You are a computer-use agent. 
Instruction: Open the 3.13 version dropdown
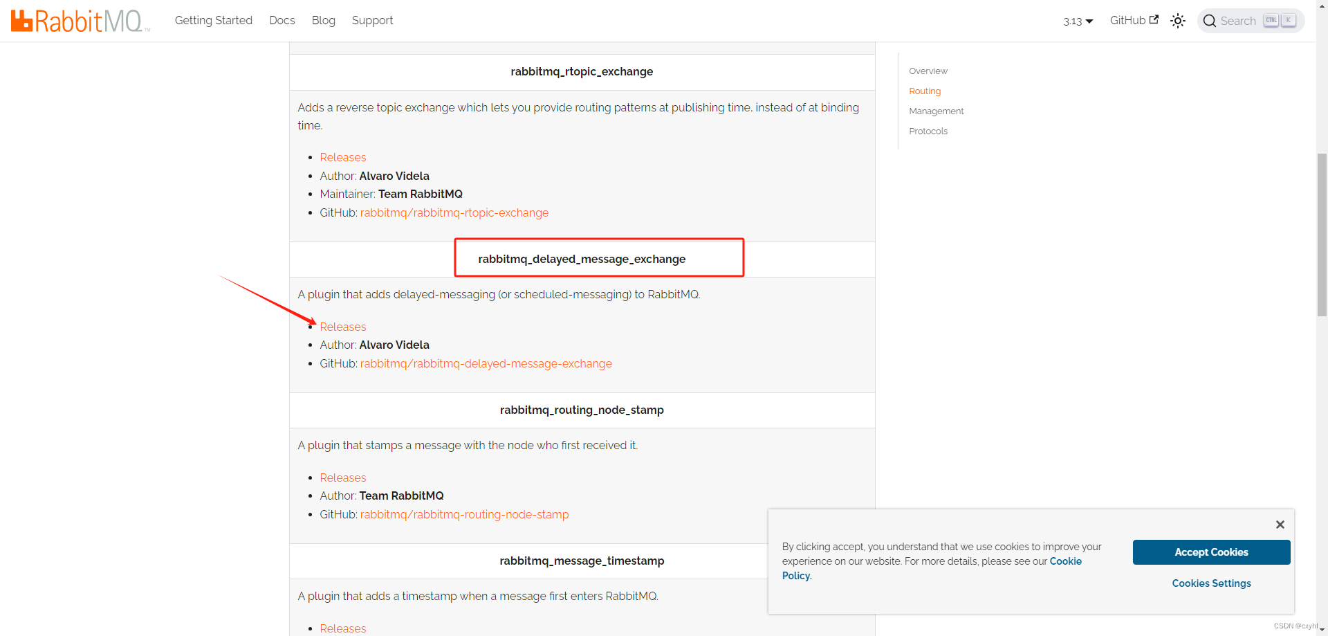1078,21
